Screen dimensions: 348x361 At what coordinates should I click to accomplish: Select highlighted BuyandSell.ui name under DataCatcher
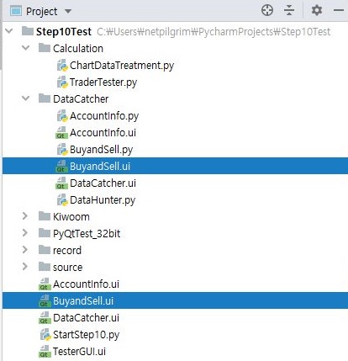point(100,167)
